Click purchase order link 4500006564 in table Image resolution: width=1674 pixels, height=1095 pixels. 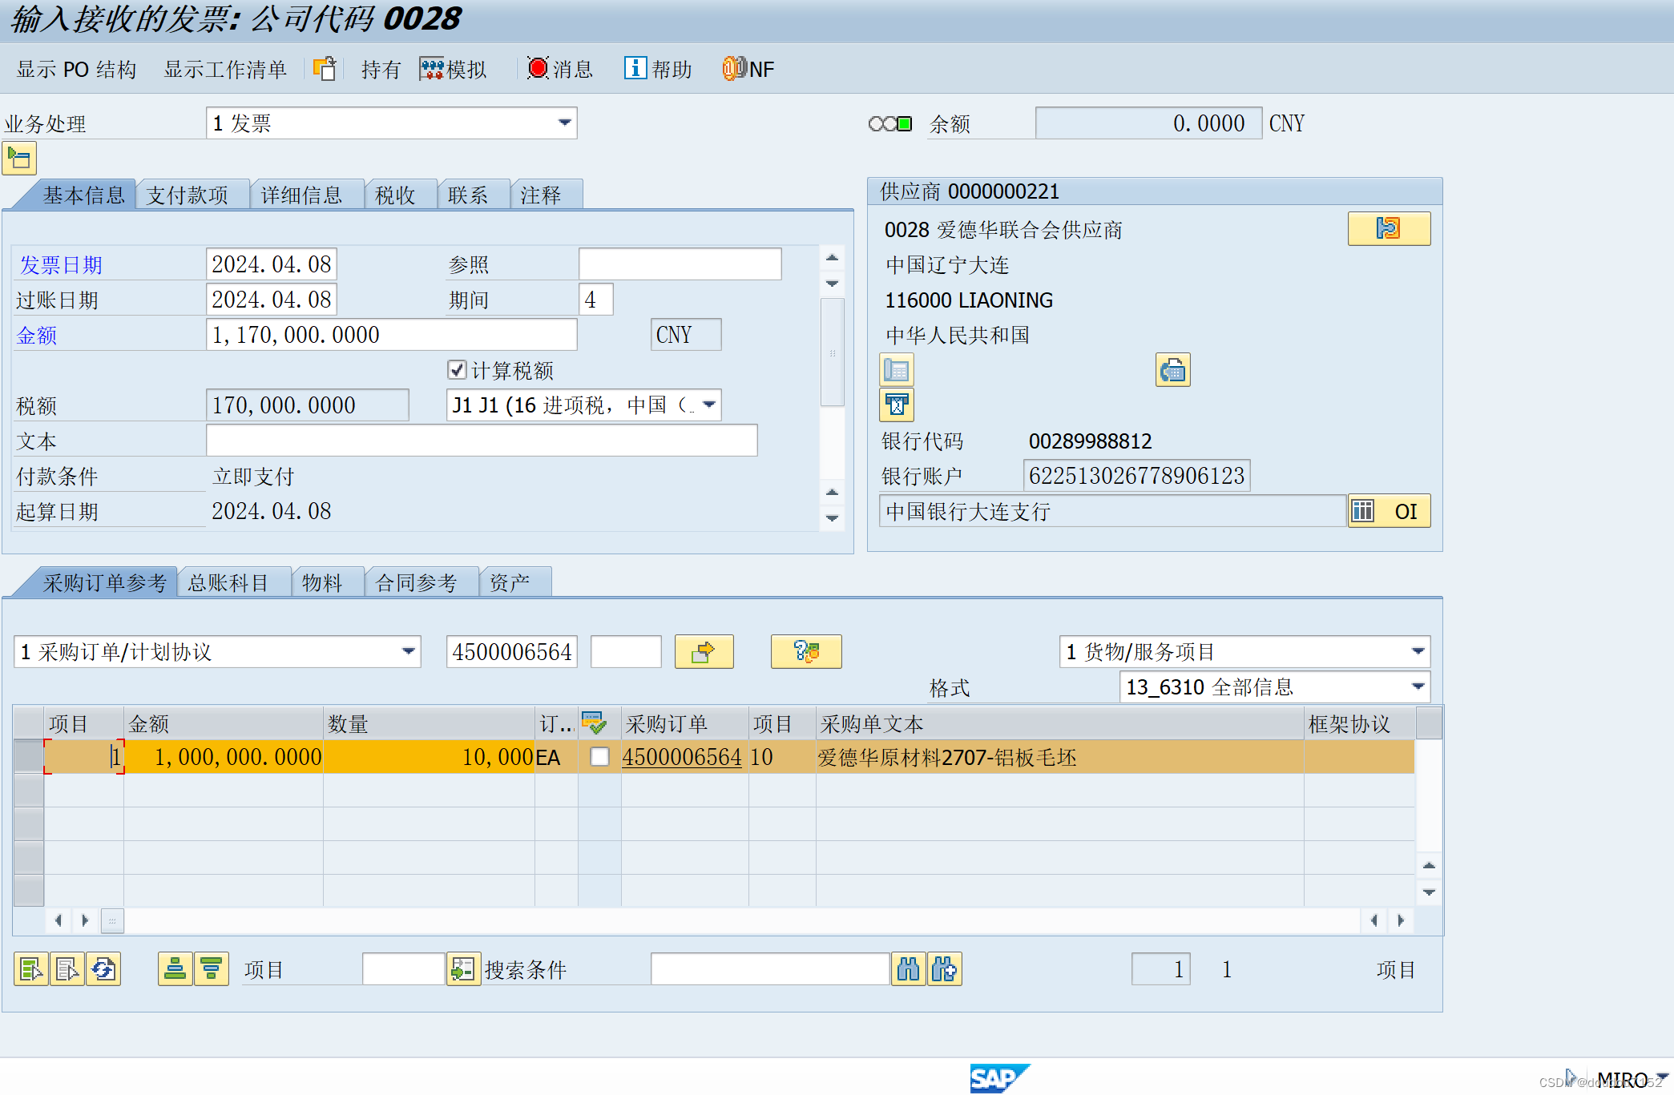(681, 757)
